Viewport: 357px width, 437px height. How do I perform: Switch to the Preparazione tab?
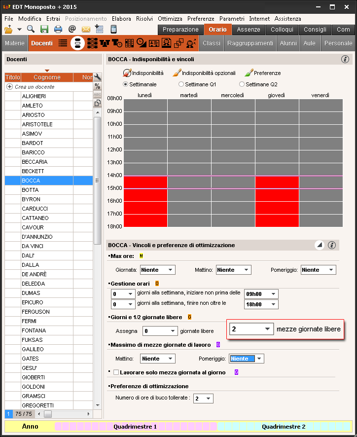pyautogui.click(x=180, y=30)
